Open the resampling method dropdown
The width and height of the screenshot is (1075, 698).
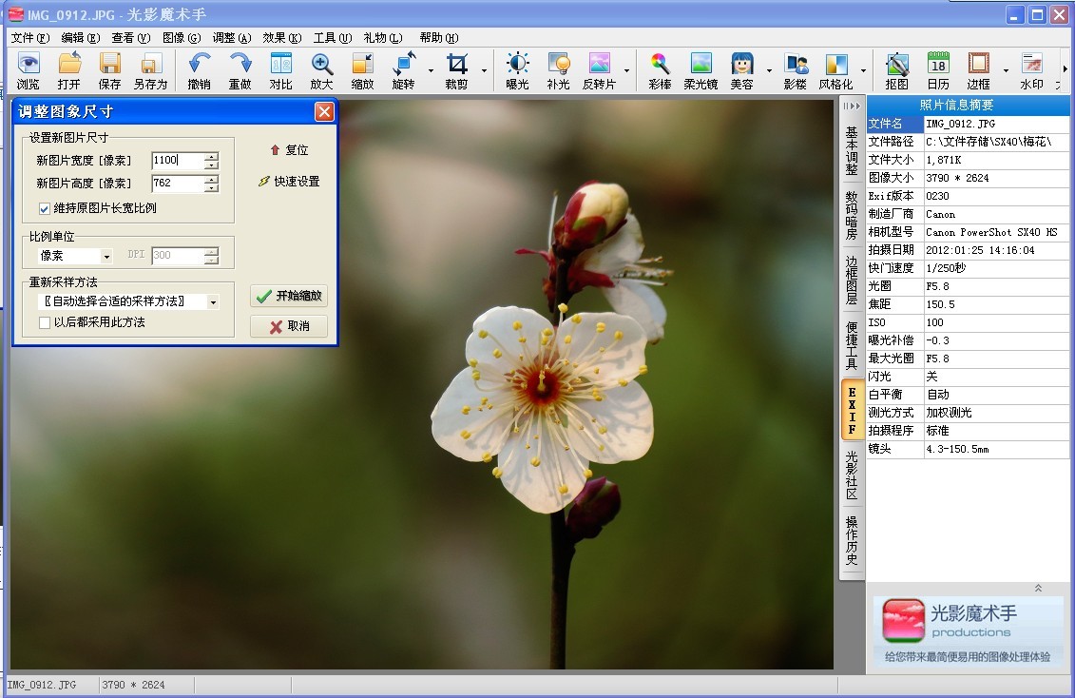click(x=213, y=301)
